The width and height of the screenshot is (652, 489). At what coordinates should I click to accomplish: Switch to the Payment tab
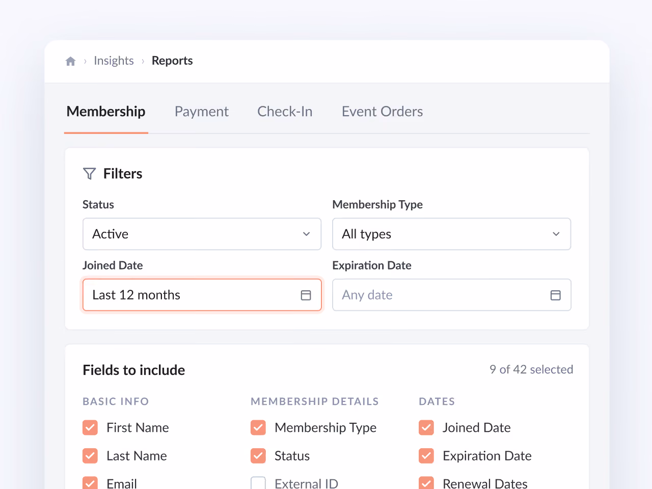(x=202, y=112)
